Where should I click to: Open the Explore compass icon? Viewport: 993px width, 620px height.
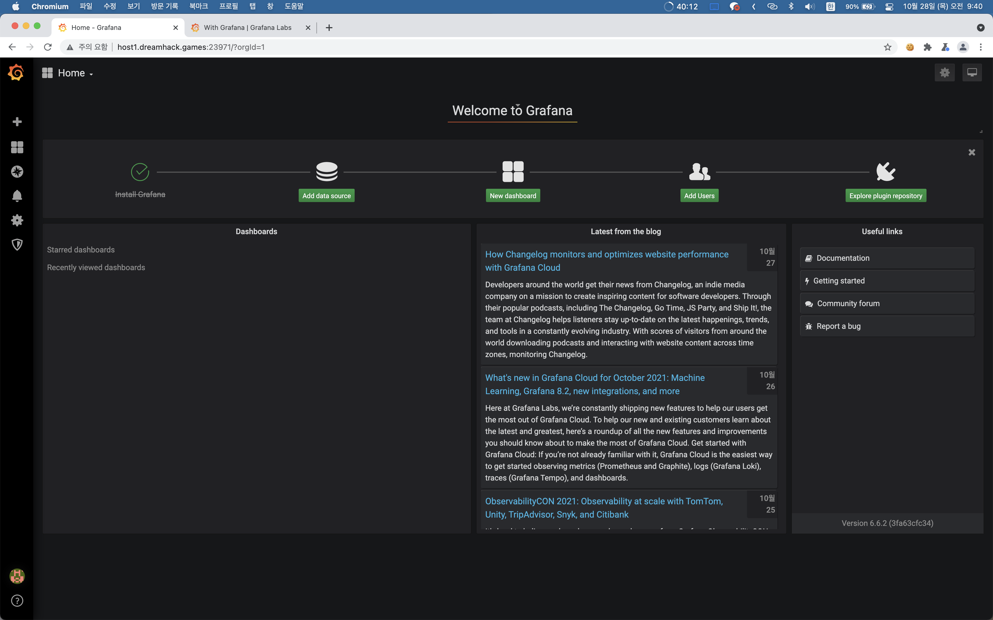[x=17, y=171]
